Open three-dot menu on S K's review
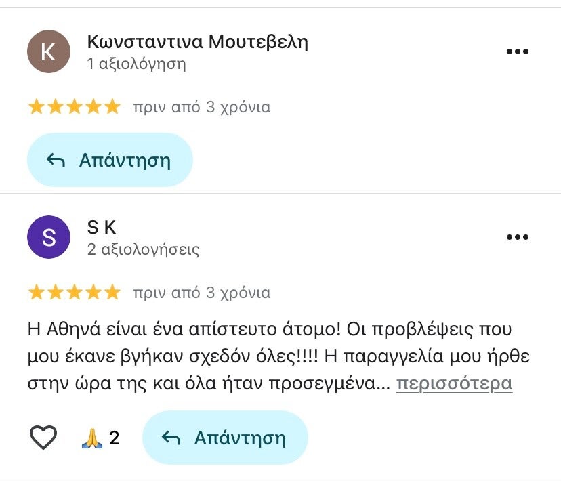This screenshot has width=561, height=485. pos(517,237)
